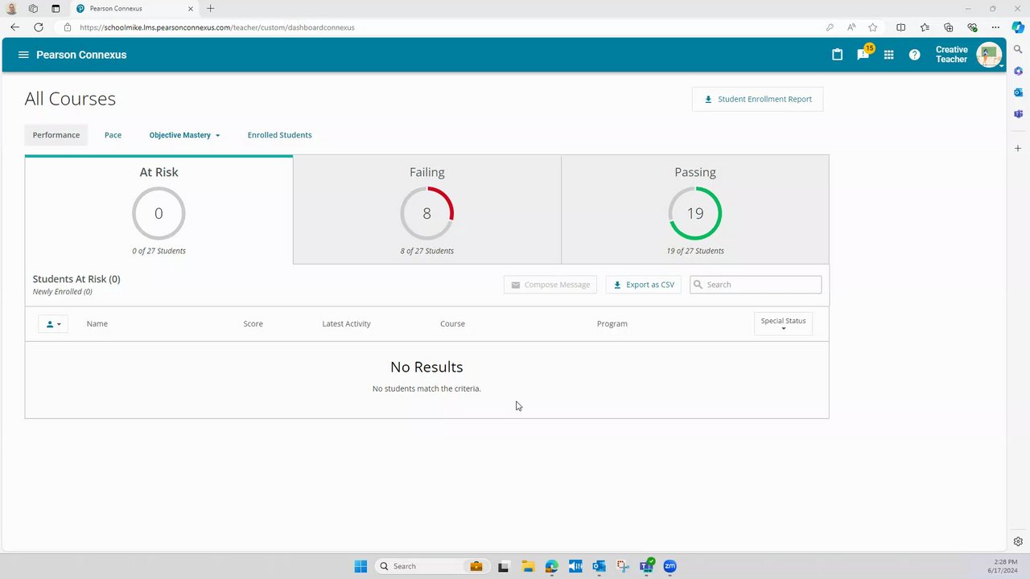Click the Edge sidebar search icon
Screen dimensions: 1030x579
[x=1018, y=50]
